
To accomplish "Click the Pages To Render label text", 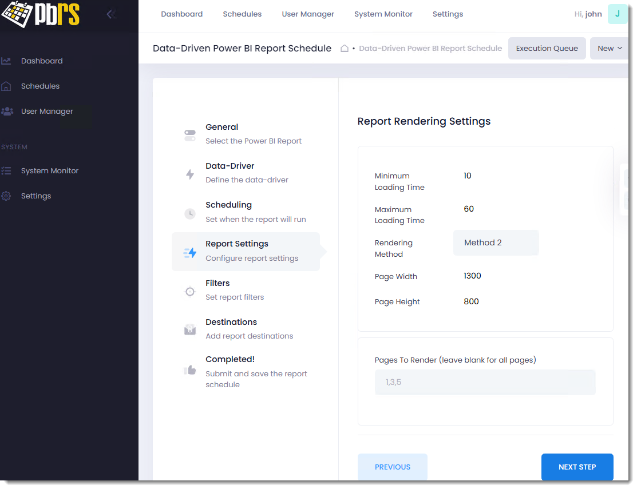I will point(455,360).
